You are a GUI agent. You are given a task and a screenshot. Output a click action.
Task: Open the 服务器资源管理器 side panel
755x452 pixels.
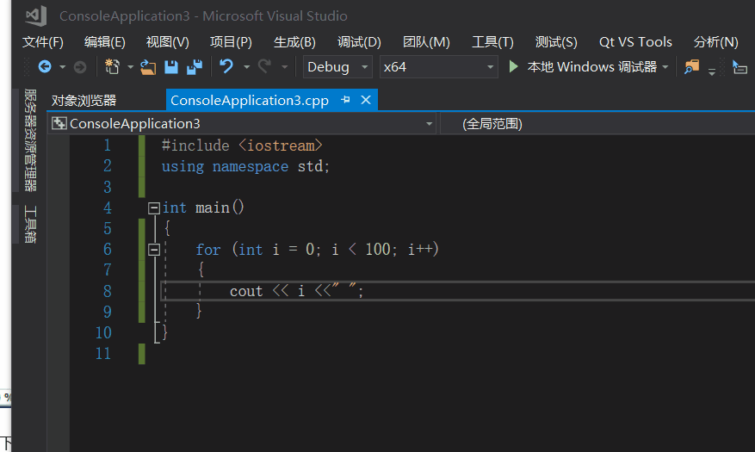click(x=30, y=140)
